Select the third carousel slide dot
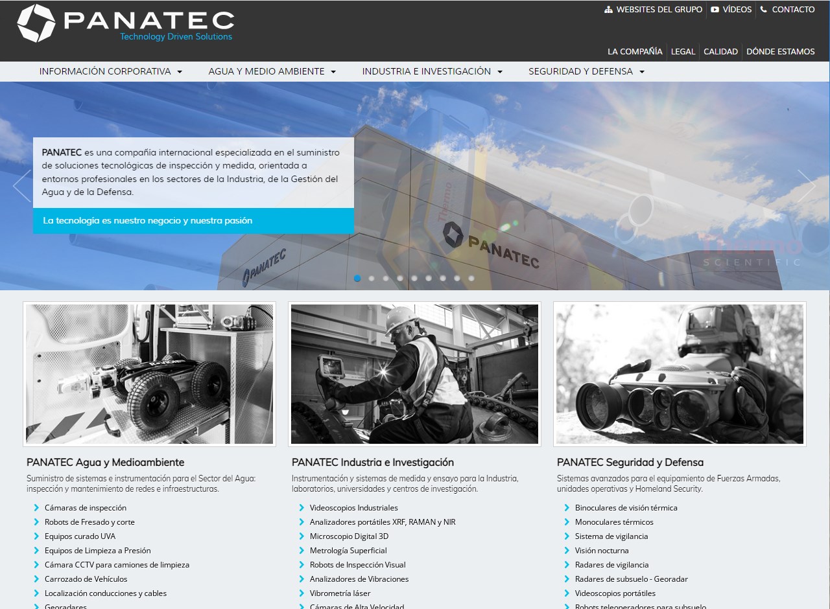This screenshot has height=609, width=830. pyautogui.click(x=386, y=278)
